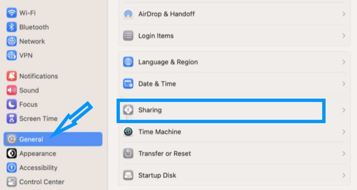Screen dimensions: 357x190
Task: Click the Startup Disk drive icon
Action: point(128,175)
